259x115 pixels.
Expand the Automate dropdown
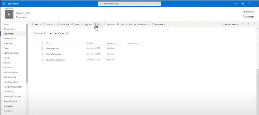[158, 24]
